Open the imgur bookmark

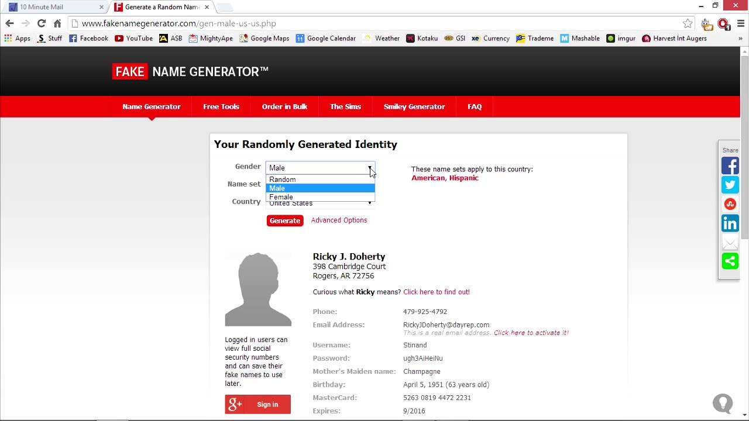[621, 38]
